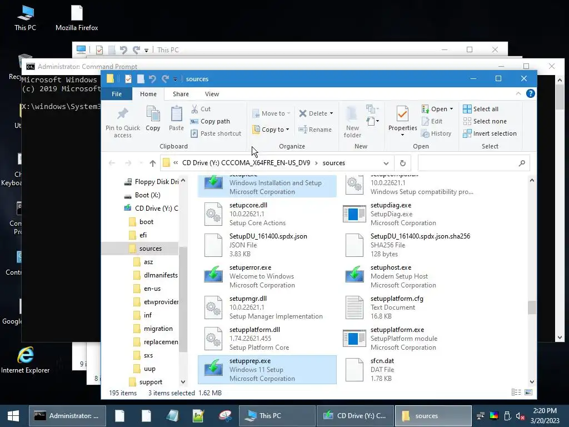569x427 pixels.
Task: Click the Paste icon in the ribbon
Action: coord(176,114)
